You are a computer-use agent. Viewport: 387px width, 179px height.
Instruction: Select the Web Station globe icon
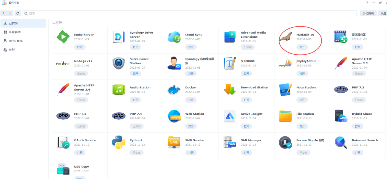point(174,116)
